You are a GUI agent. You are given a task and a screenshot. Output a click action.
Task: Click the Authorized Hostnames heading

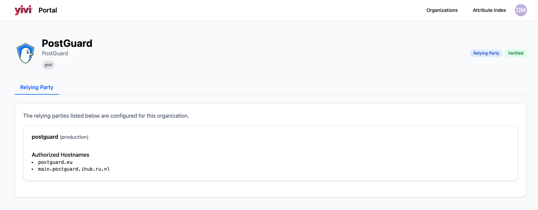(61, 155)
